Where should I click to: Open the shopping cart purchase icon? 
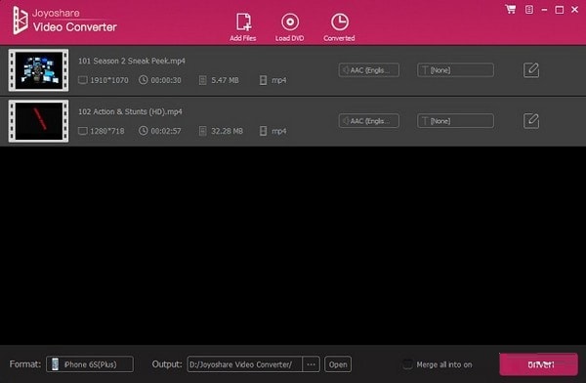tap(511, 10)
